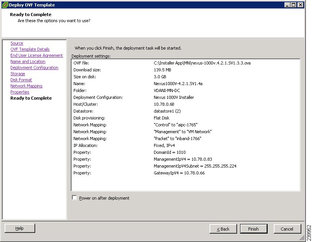
Task: Click "Management" to "VM Network" mapping
Action: 183,132
